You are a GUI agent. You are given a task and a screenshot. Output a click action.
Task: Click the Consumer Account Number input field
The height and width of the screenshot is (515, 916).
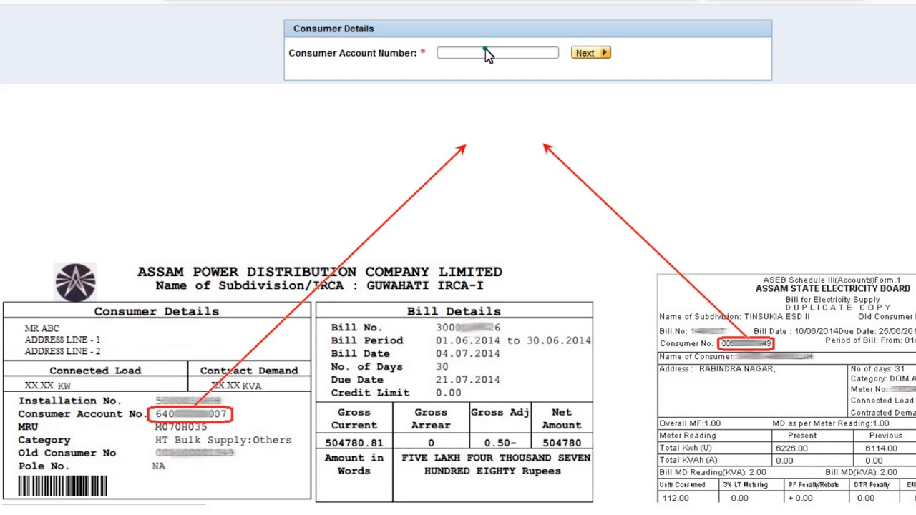(x=497, y=53)
